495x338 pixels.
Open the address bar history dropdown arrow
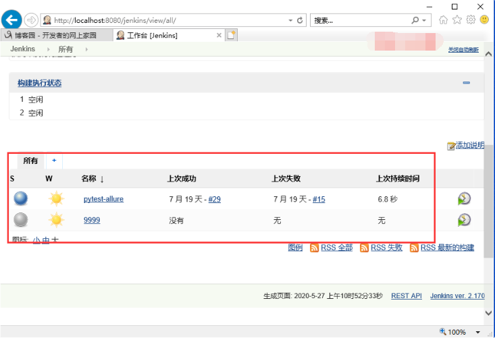click(290, 20)
